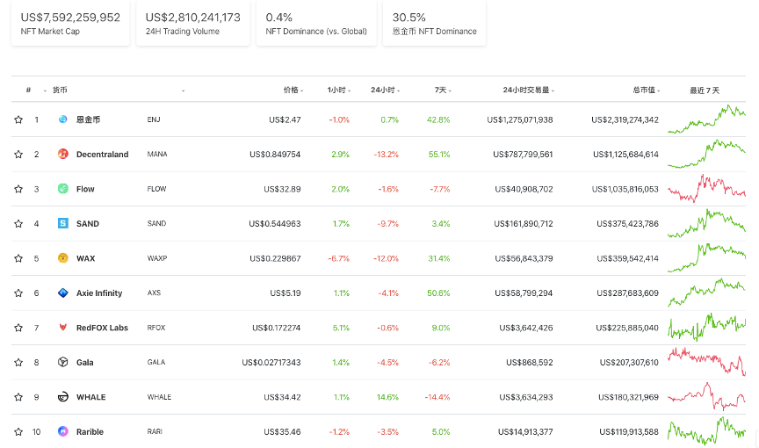Click the Gala cube logo icon

tap(63, 362)
